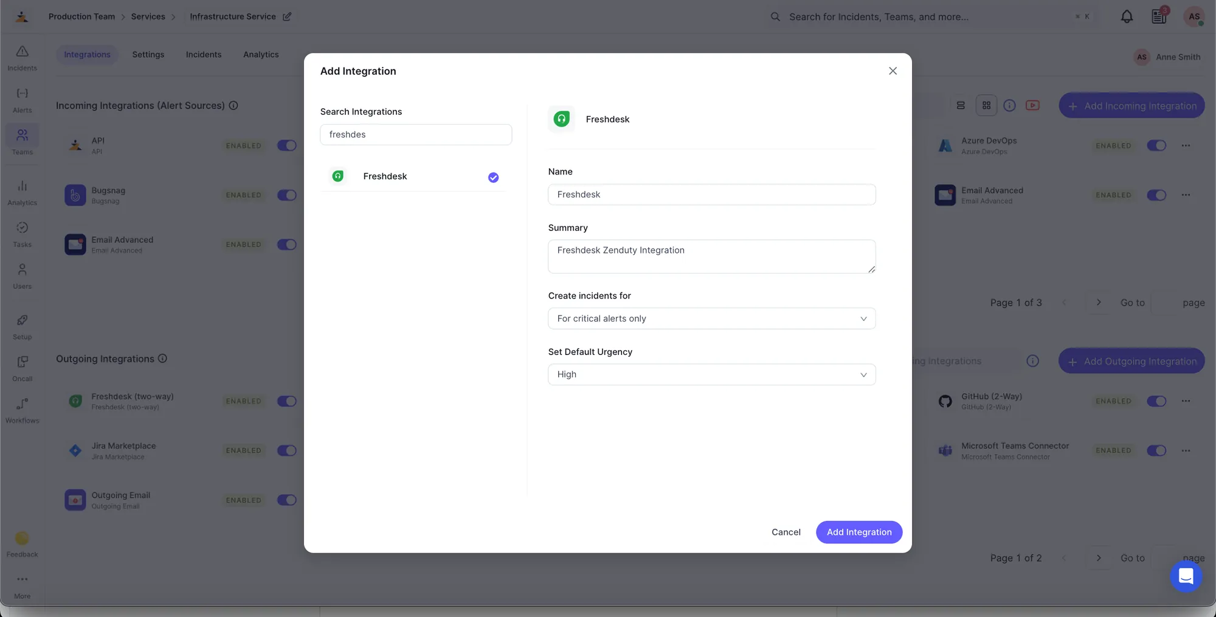Go to next page of incoming integrations
The image size is (1216, 617).
pyautogui.click(x=1098, y=302)
